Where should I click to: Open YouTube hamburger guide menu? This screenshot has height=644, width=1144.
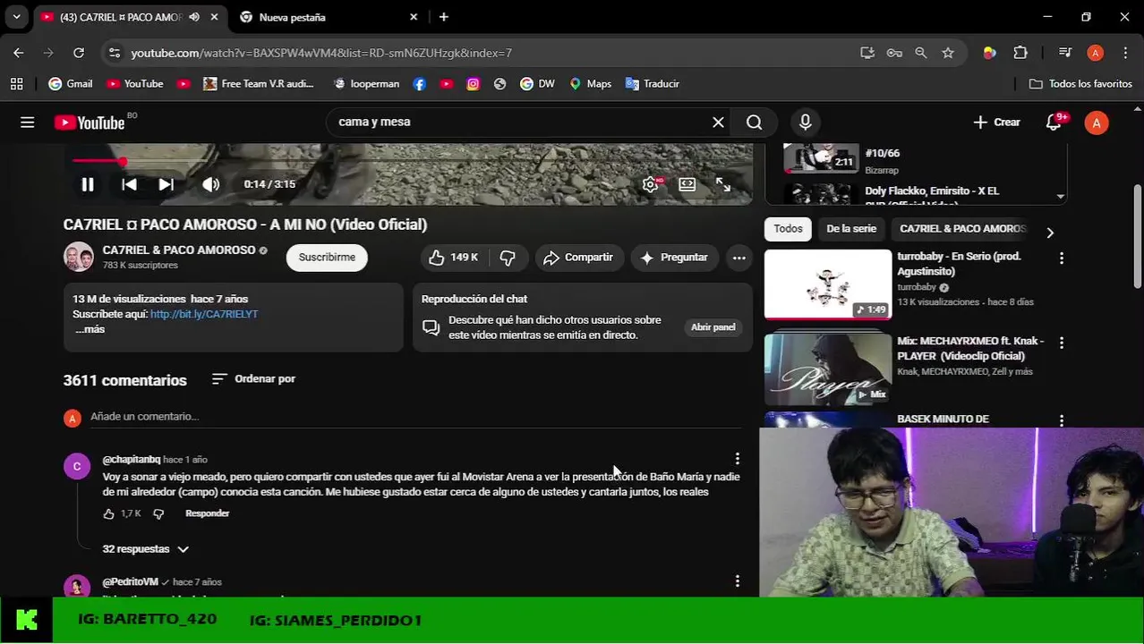(28, 123)
